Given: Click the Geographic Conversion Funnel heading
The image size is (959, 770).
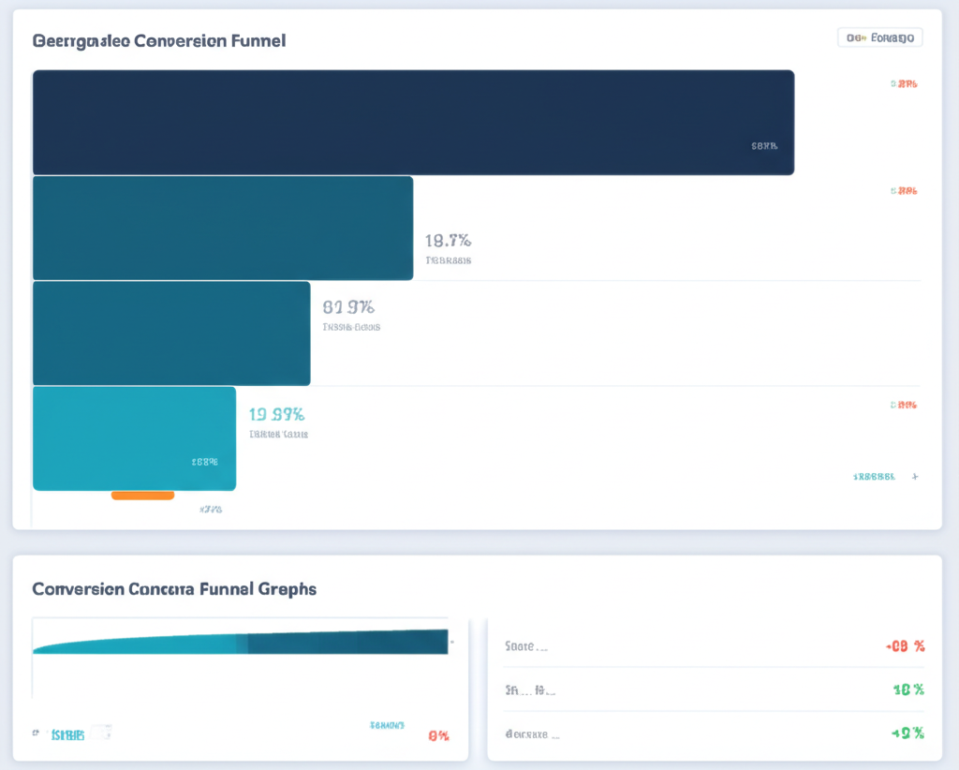Looking at the screenshot, I should click(159, 40).
